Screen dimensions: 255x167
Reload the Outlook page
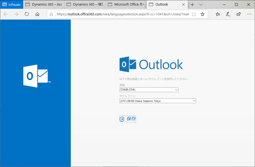pos(27,14)
